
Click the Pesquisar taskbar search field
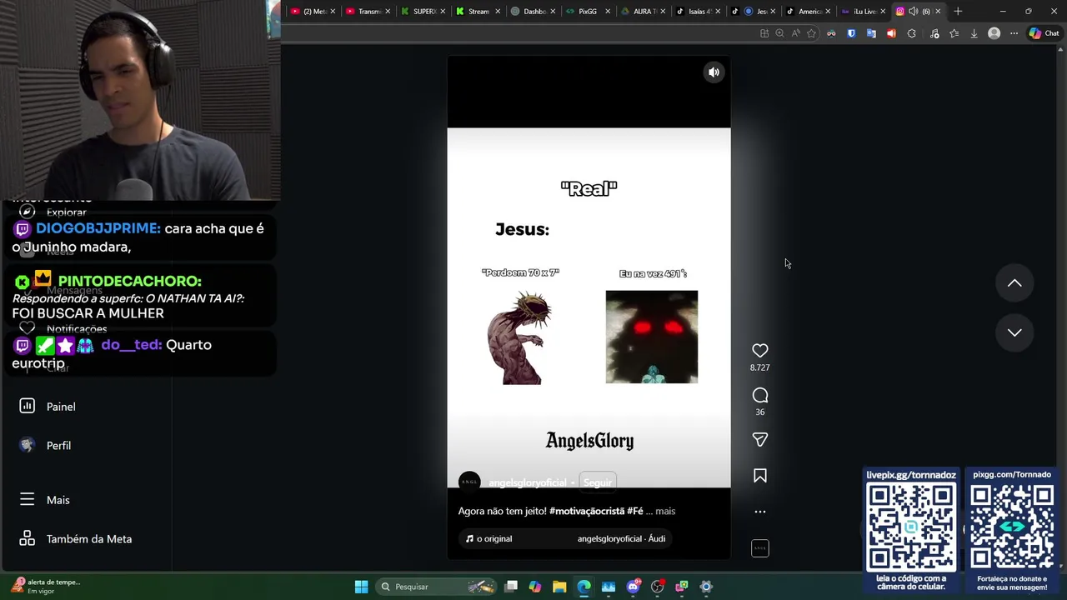[436, 587]
